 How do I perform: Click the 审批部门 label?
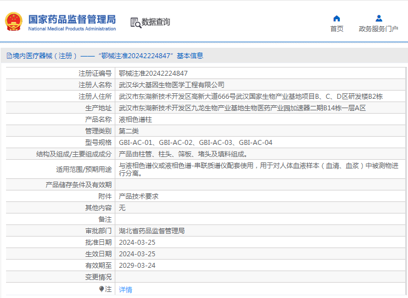(x=98, y=231)
